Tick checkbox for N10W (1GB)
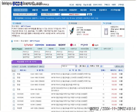 point(14,94)
